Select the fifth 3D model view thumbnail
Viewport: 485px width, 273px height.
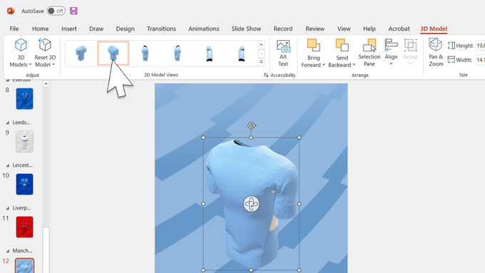[210, 53]
